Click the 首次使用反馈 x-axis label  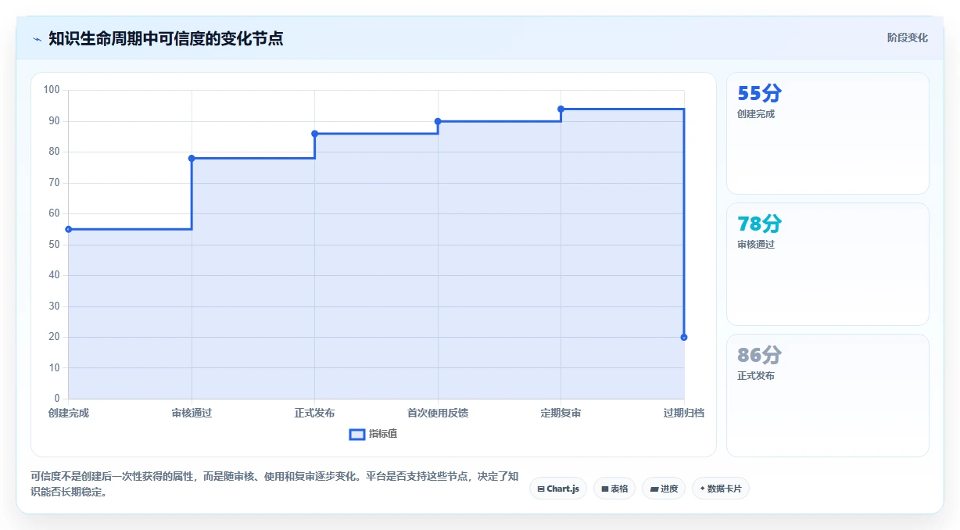(x=438, y=413)
